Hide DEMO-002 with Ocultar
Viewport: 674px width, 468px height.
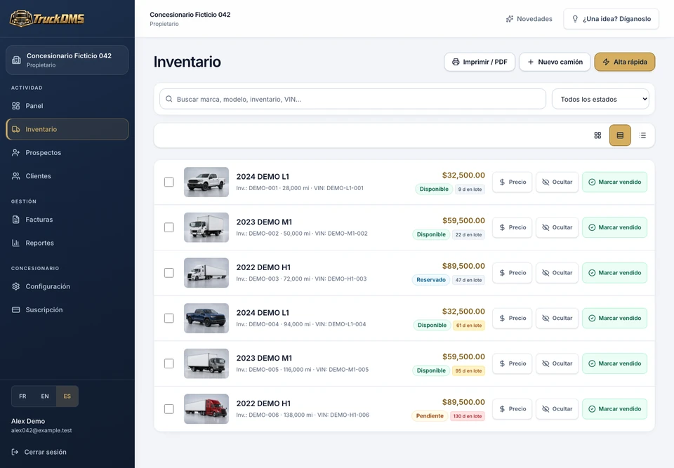click(557, 227)
